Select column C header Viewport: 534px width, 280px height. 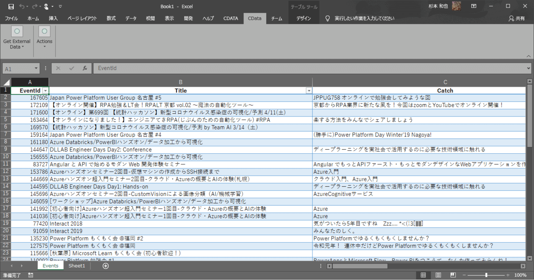pos(445,82)
